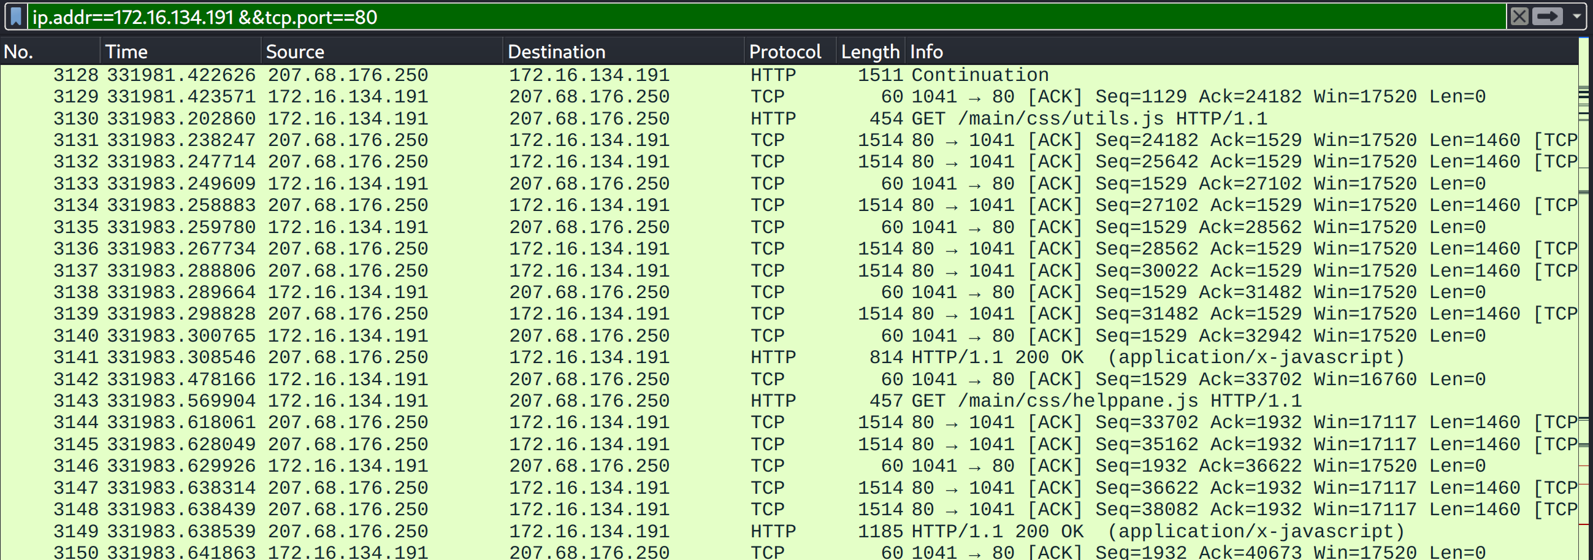This screenshot has height=560, width=1593.
Task: Click source address of packet 3132
Action: 348,161
